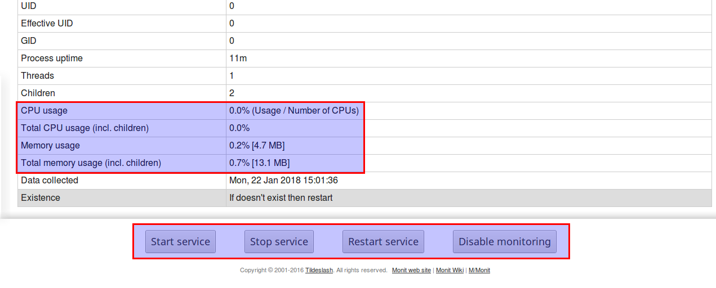Restart the monitored service
The image size is (716, 288).
point(383,241)
